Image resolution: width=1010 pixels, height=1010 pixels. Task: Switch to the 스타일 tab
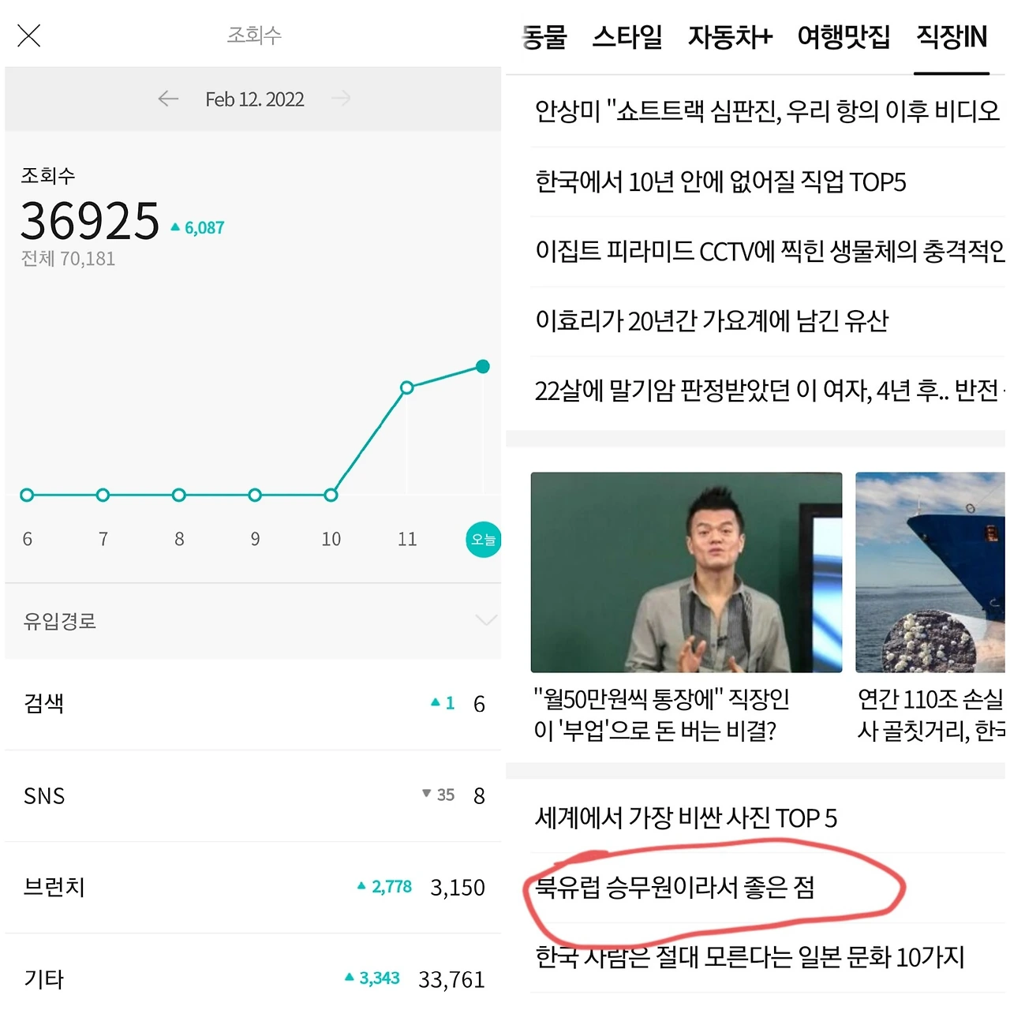click(x=627, y=37)
